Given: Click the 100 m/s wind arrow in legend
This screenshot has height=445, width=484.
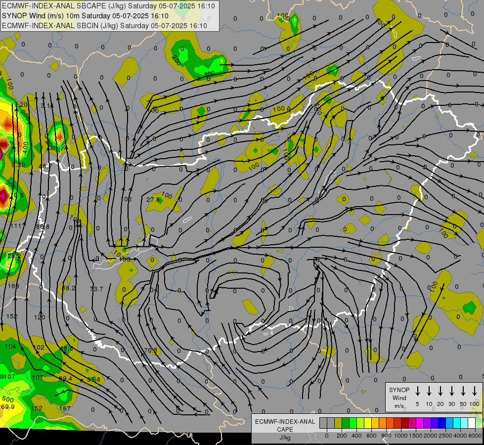Looking at the screenshot, I should (475, 391).
